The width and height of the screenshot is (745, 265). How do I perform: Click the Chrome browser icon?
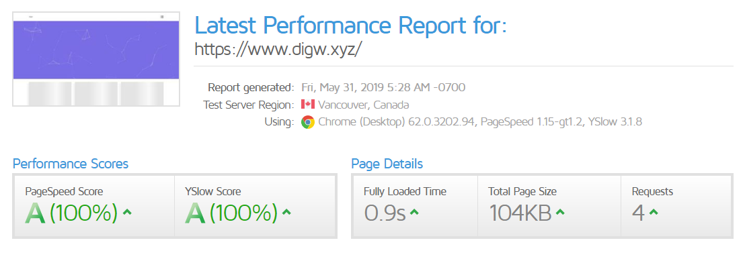(308, 122)
